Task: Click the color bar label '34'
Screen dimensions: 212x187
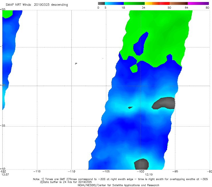Action: pos(144,8)
